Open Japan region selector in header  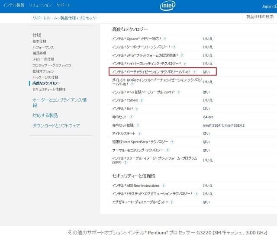click(269, 6)
